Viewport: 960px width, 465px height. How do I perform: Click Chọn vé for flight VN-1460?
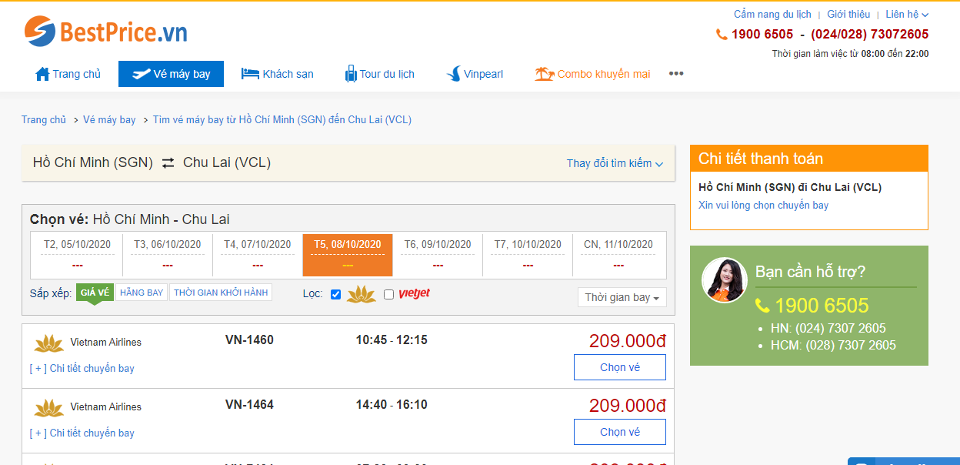coord(620,367)
